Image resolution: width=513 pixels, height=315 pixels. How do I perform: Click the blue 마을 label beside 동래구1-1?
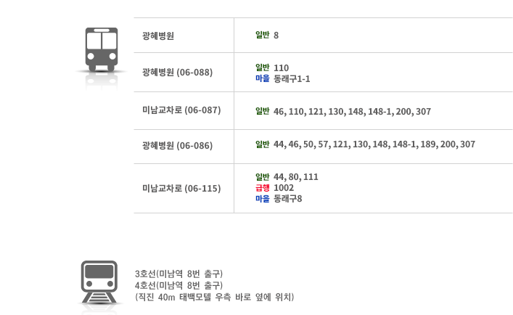pyautogui.click(x=263, y=78)
